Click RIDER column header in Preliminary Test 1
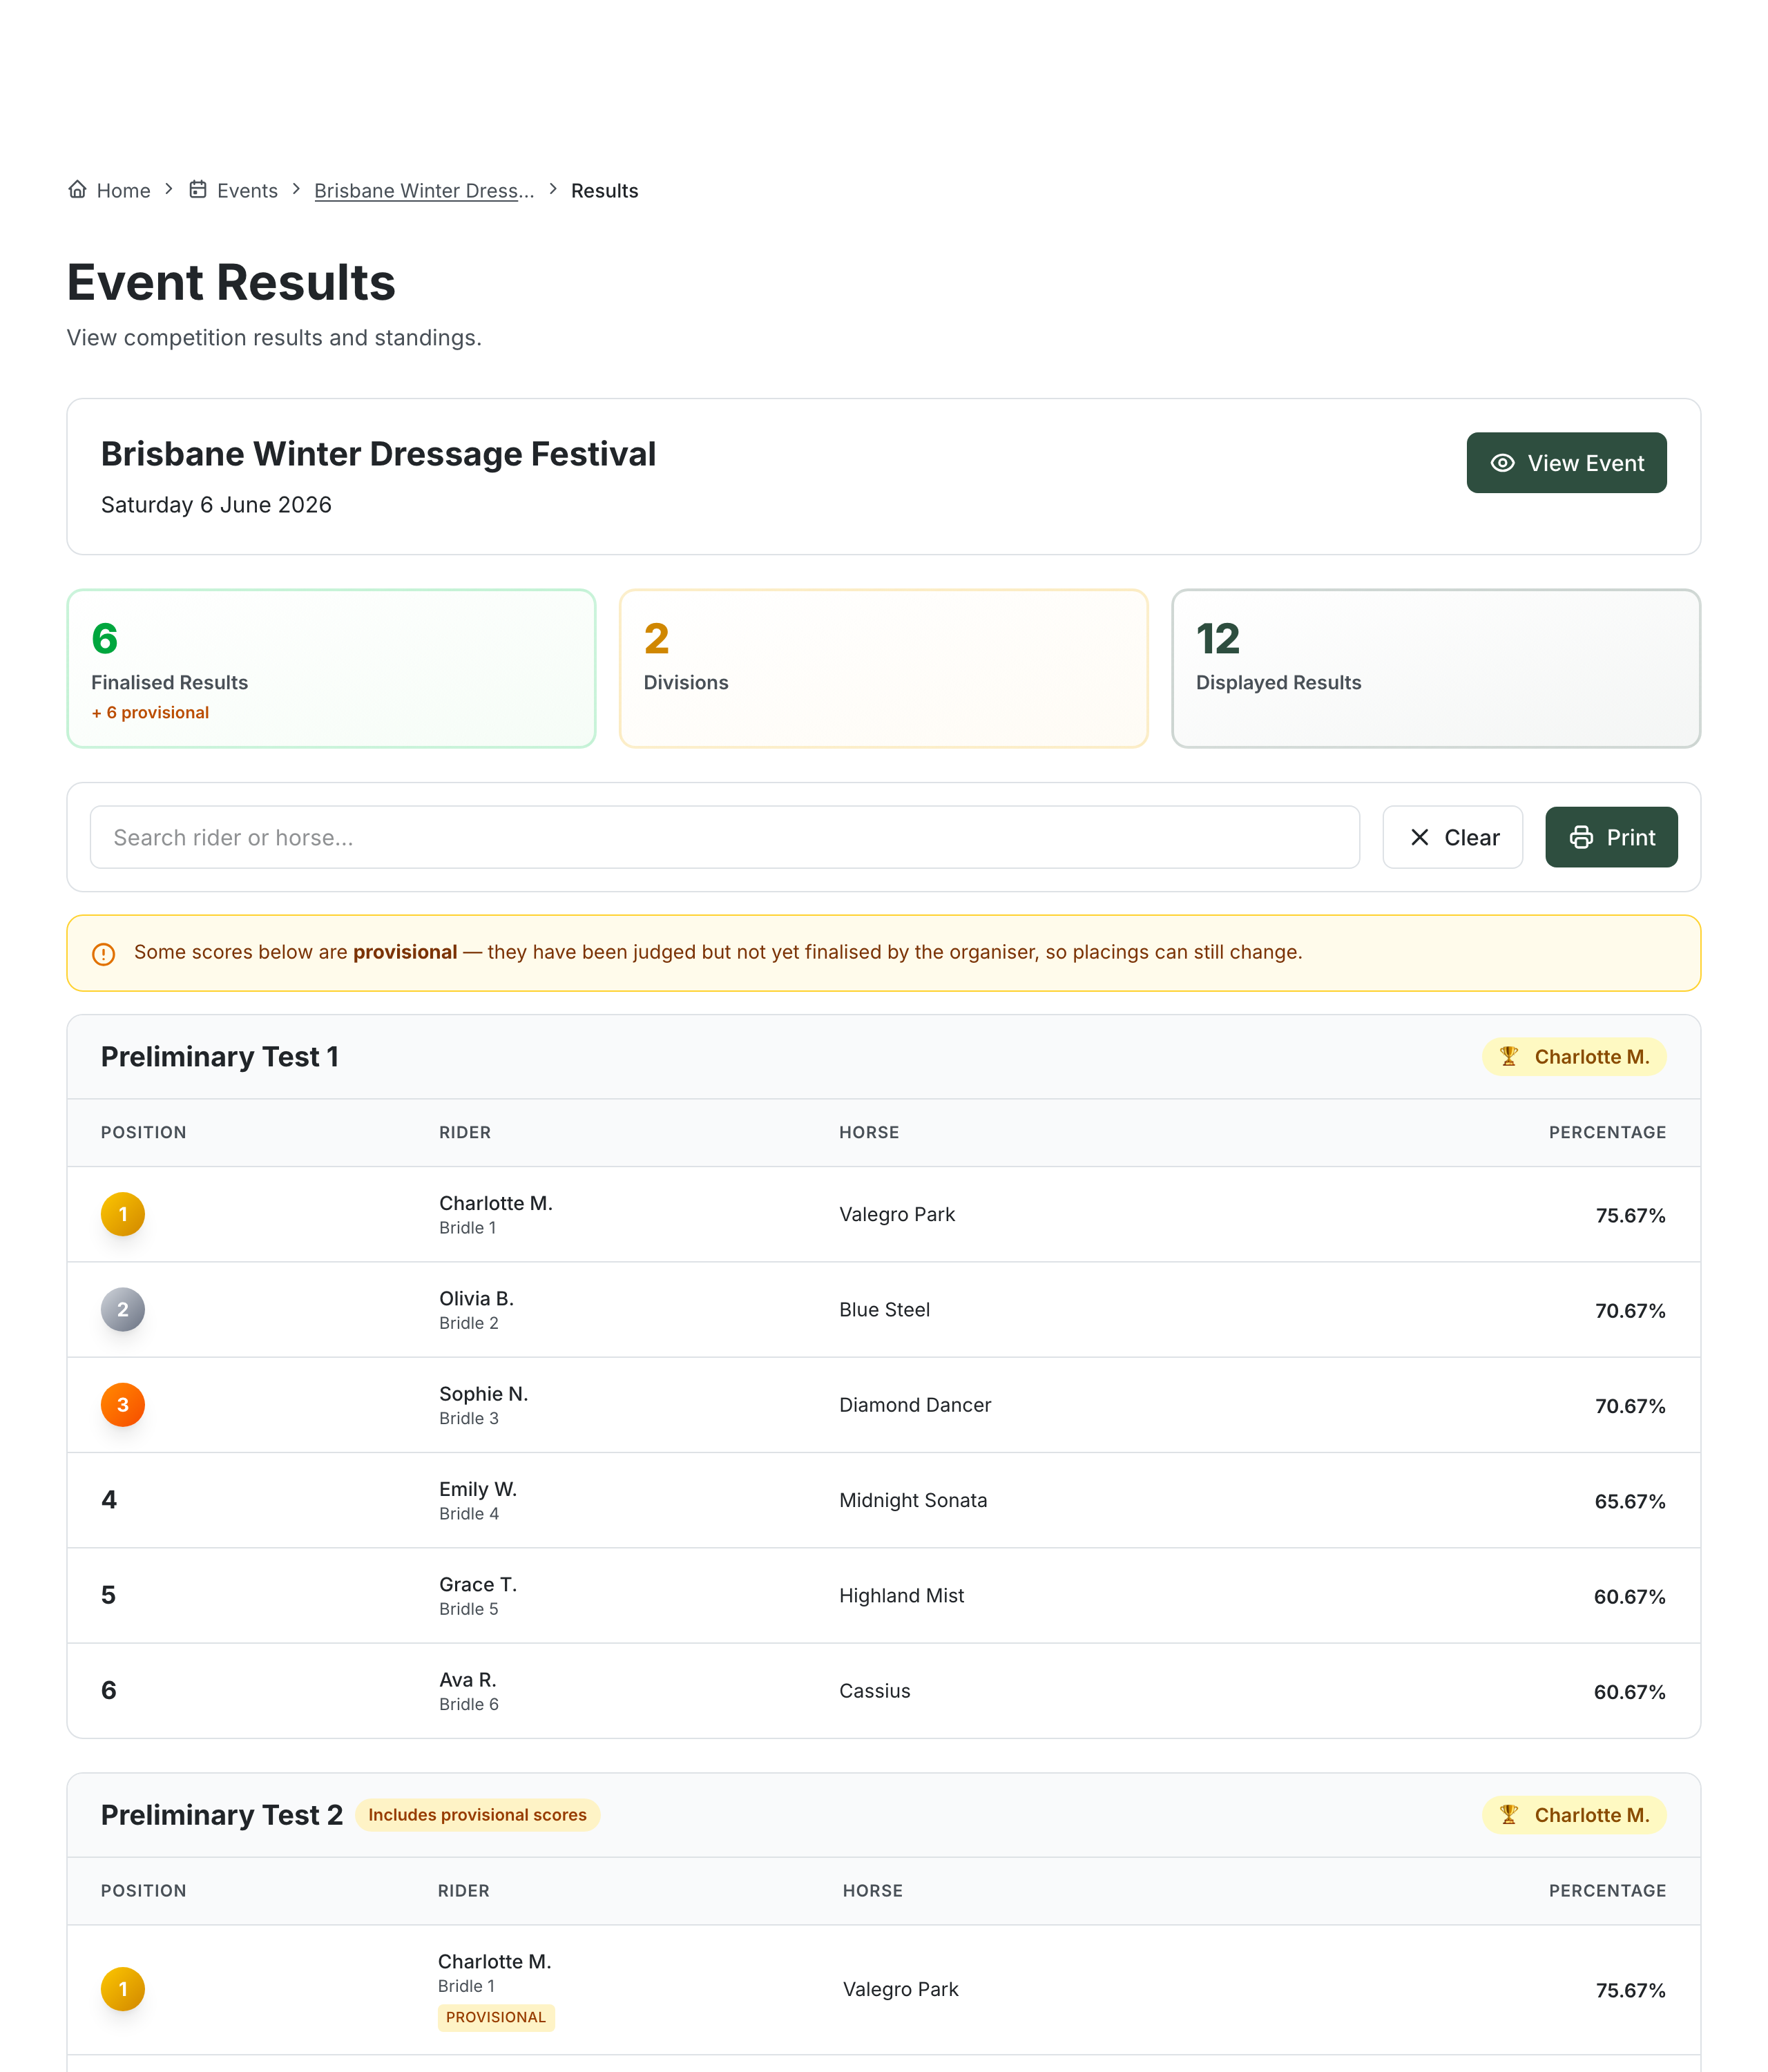Image resolution: width=1768 pixels, height=2072 pixels. point(465,1132)
